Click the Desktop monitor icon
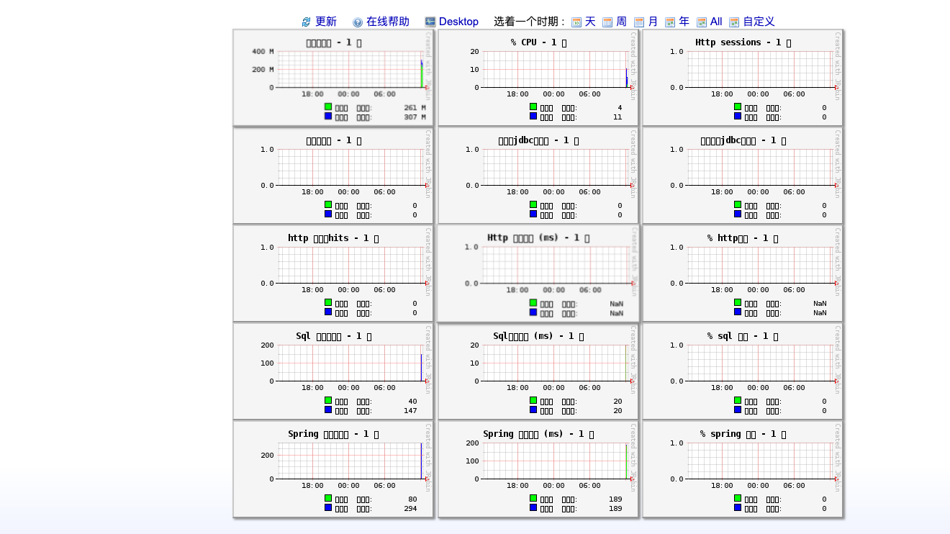 point(430,22)
